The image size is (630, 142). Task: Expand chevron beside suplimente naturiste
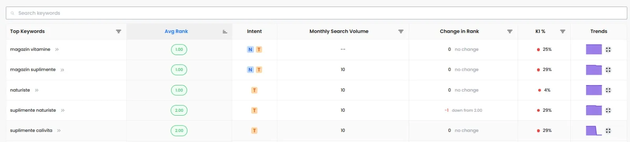coord(63,111)
